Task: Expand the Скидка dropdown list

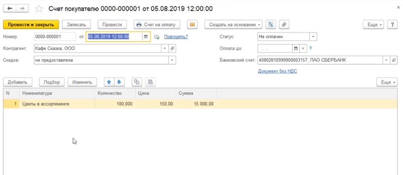Action: tap(172, 60)
